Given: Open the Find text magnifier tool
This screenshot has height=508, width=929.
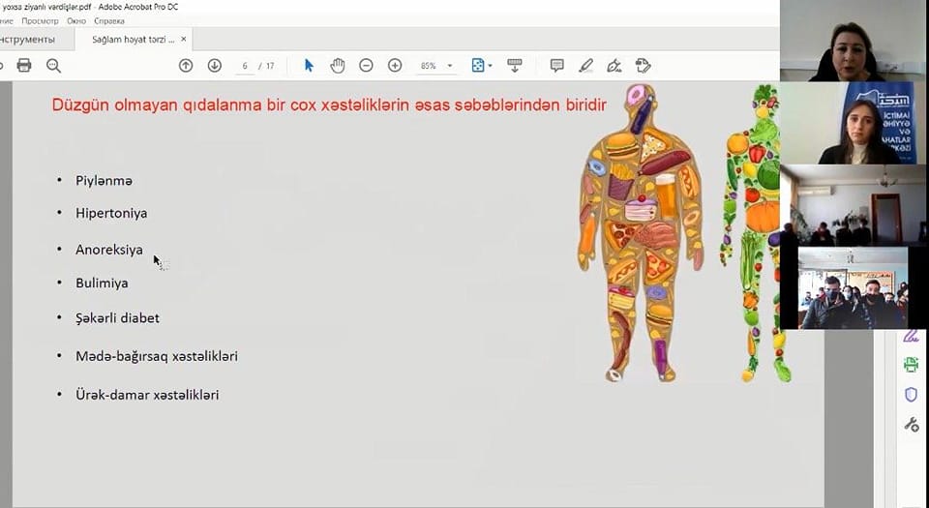Looking at the screenshot, I should click(53, 65).
